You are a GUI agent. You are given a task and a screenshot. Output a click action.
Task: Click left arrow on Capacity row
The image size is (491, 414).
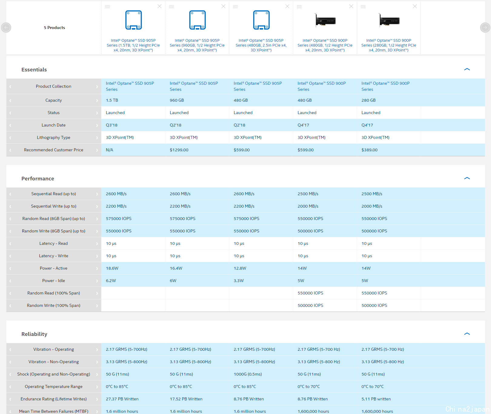10,100
